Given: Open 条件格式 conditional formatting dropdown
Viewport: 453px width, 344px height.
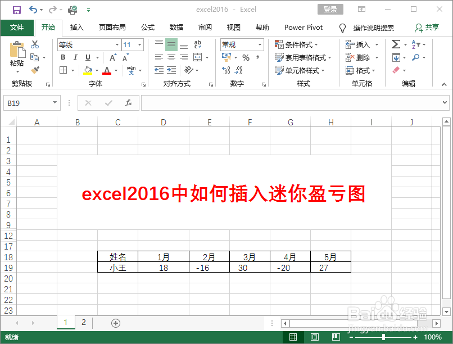Looking at the screenshot, I should (296, 44).
